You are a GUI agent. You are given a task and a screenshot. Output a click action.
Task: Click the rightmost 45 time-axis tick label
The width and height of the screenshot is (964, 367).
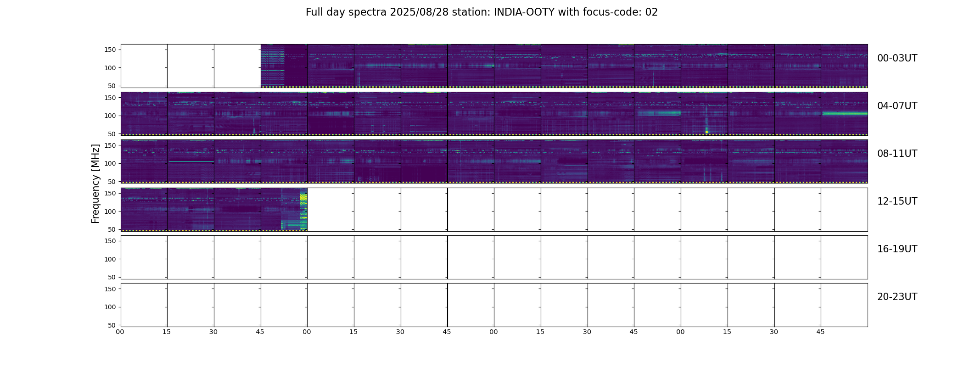(820, 332)
